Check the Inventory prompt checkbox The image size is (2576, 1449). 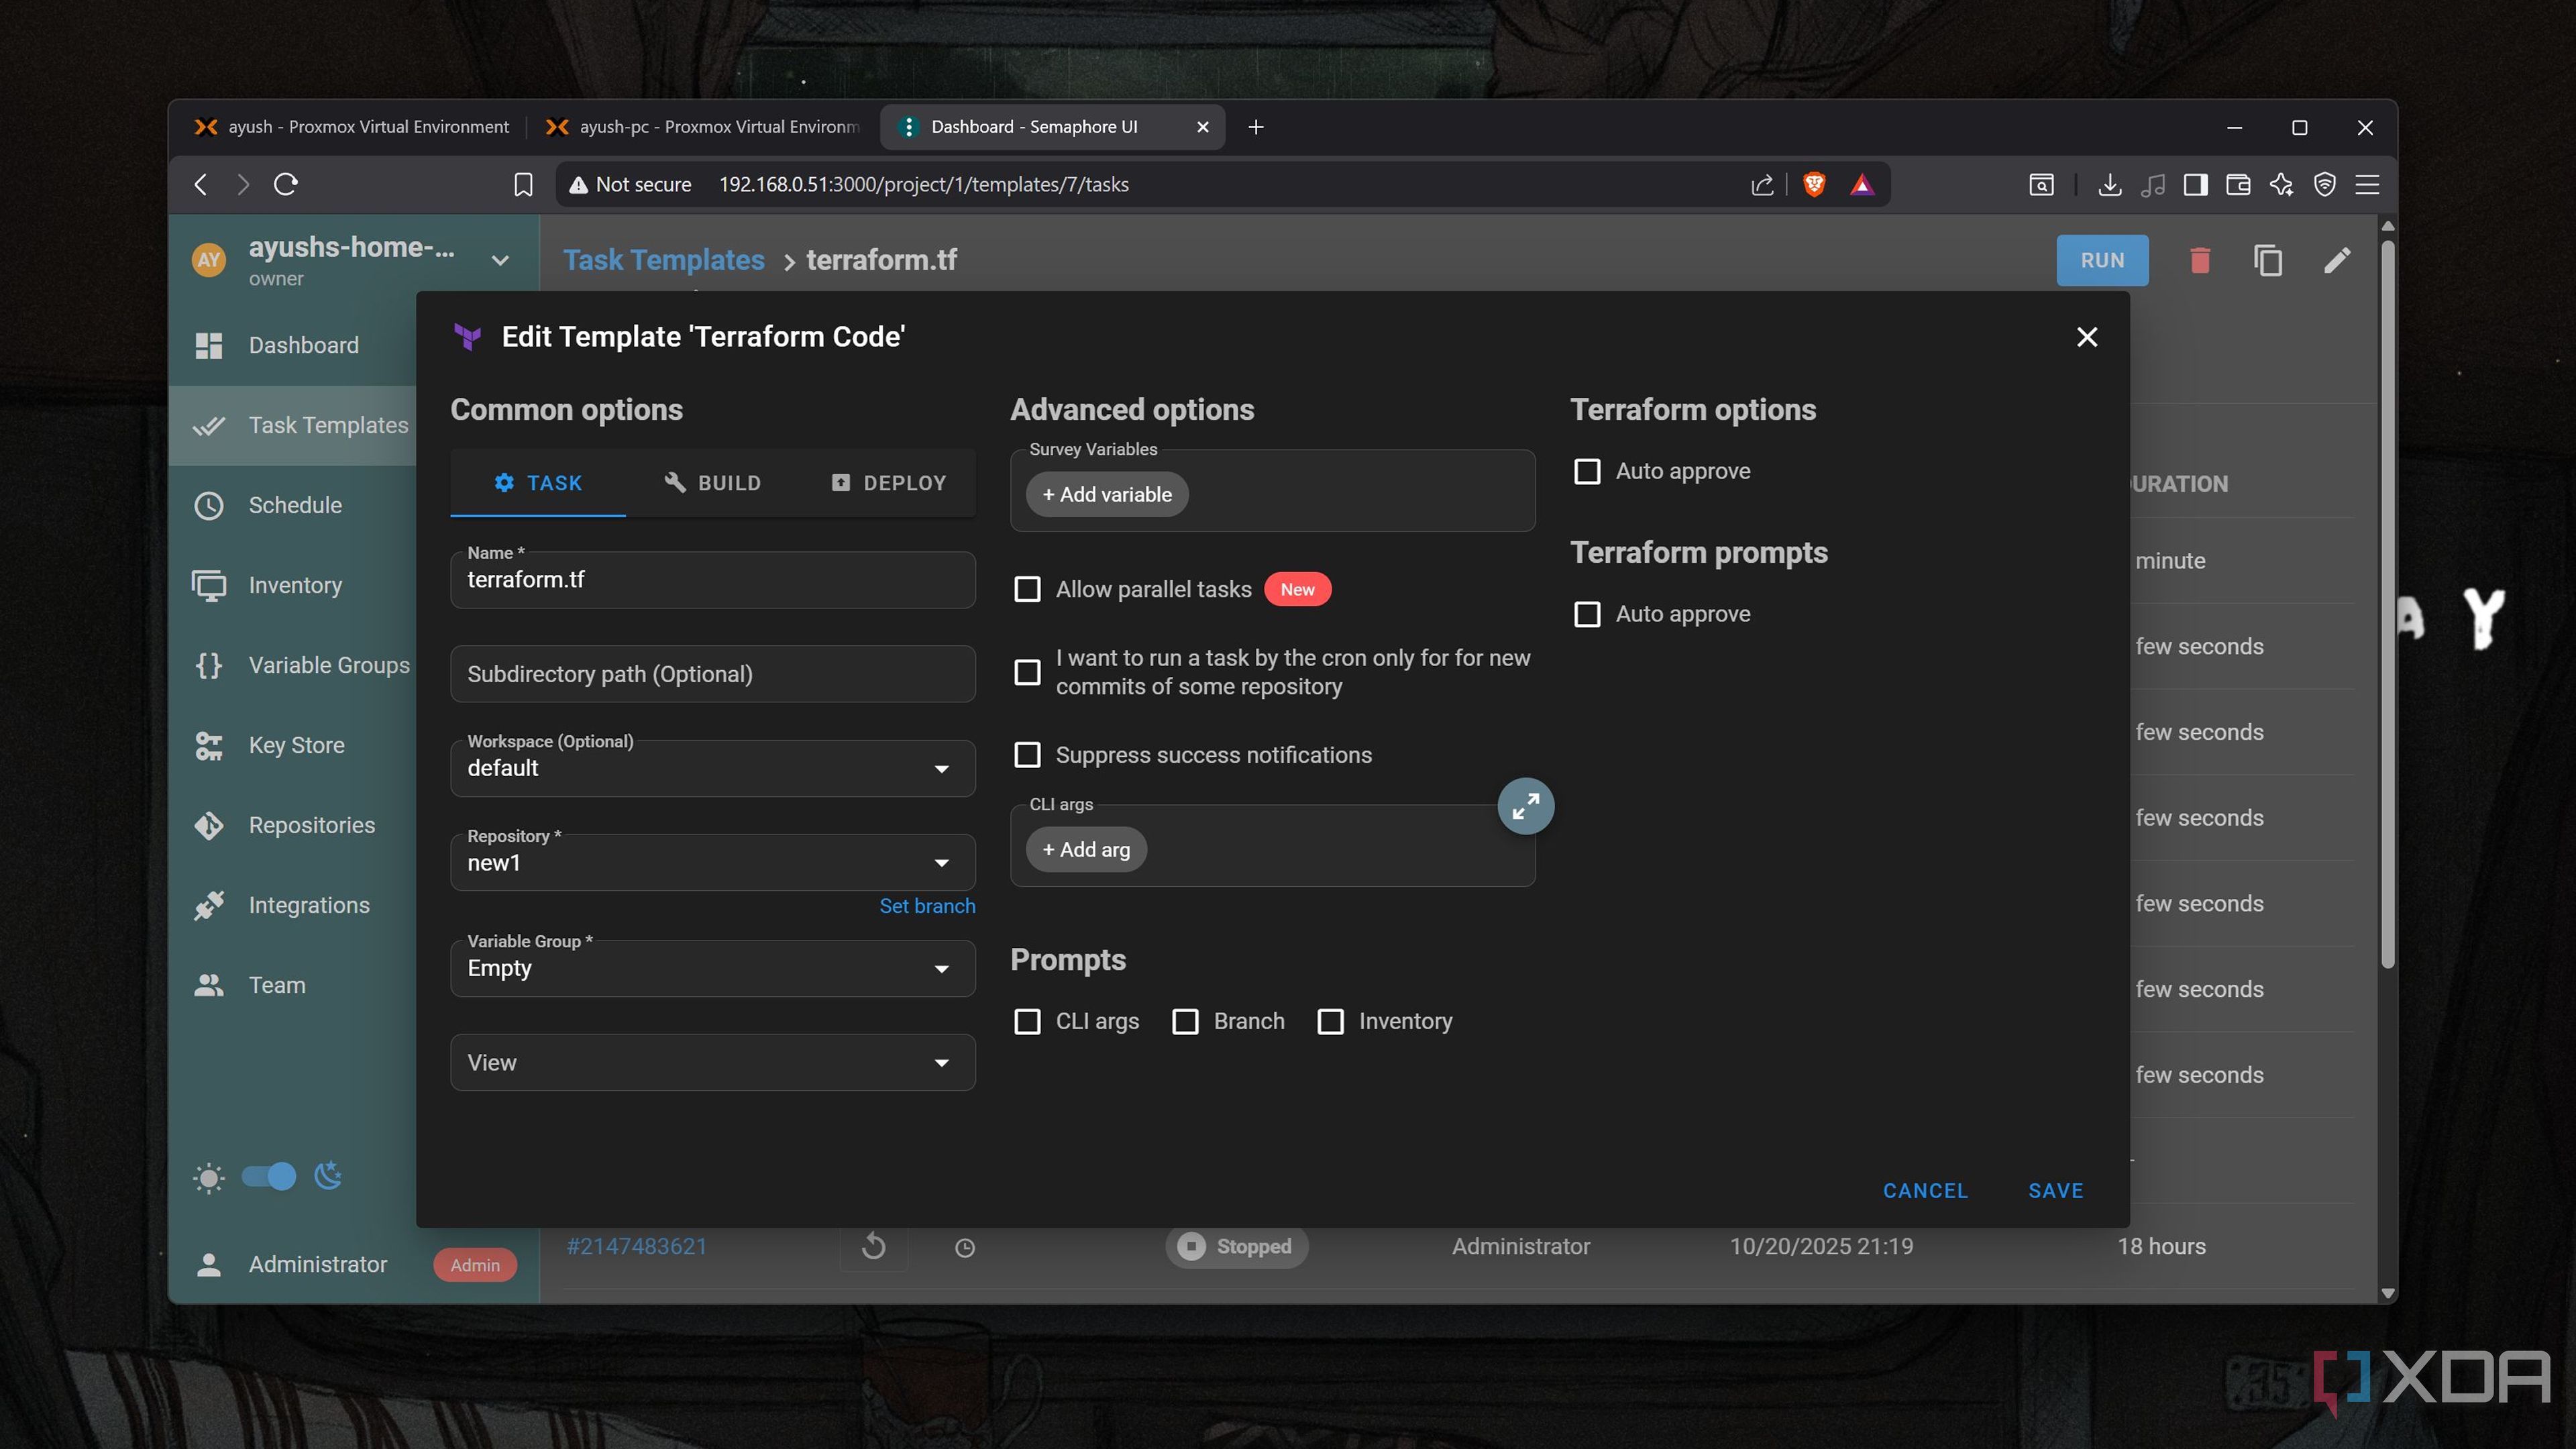(x=1330, y=1021)
